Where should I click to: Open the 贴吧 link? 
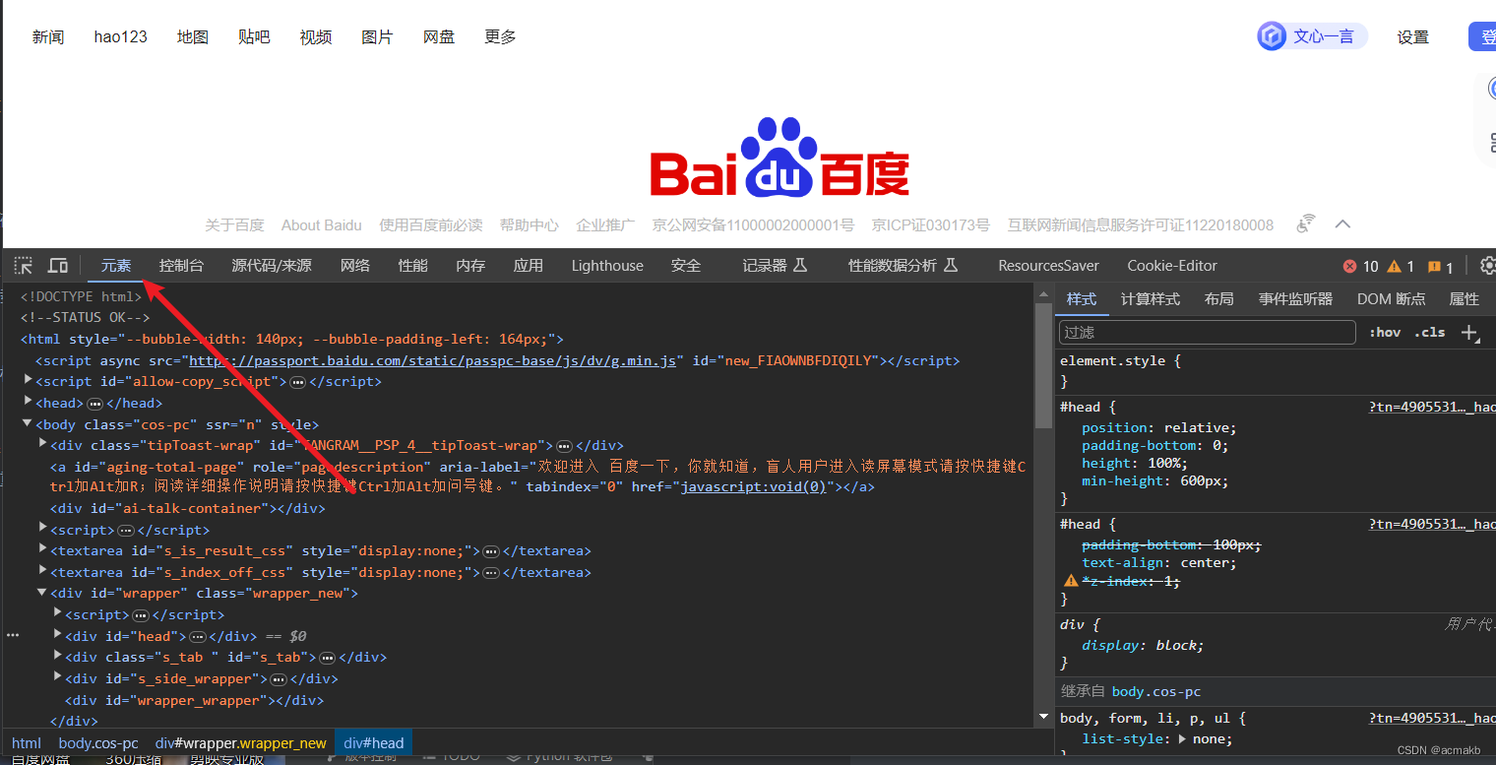pos(254,36)
